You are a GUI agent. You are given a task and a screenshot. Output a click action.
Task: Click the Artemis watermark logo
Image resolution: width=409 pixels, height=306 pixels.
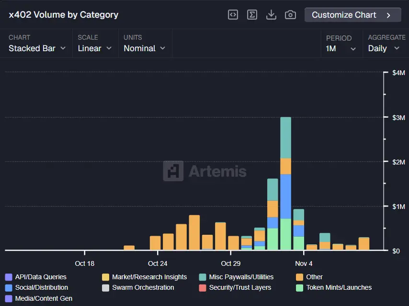click(x=205, y=171)
